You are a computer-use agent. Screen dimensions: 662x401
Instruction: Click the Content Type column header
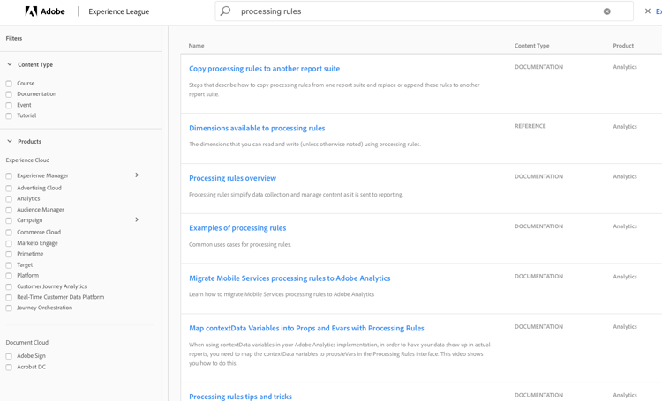[532, 46]
